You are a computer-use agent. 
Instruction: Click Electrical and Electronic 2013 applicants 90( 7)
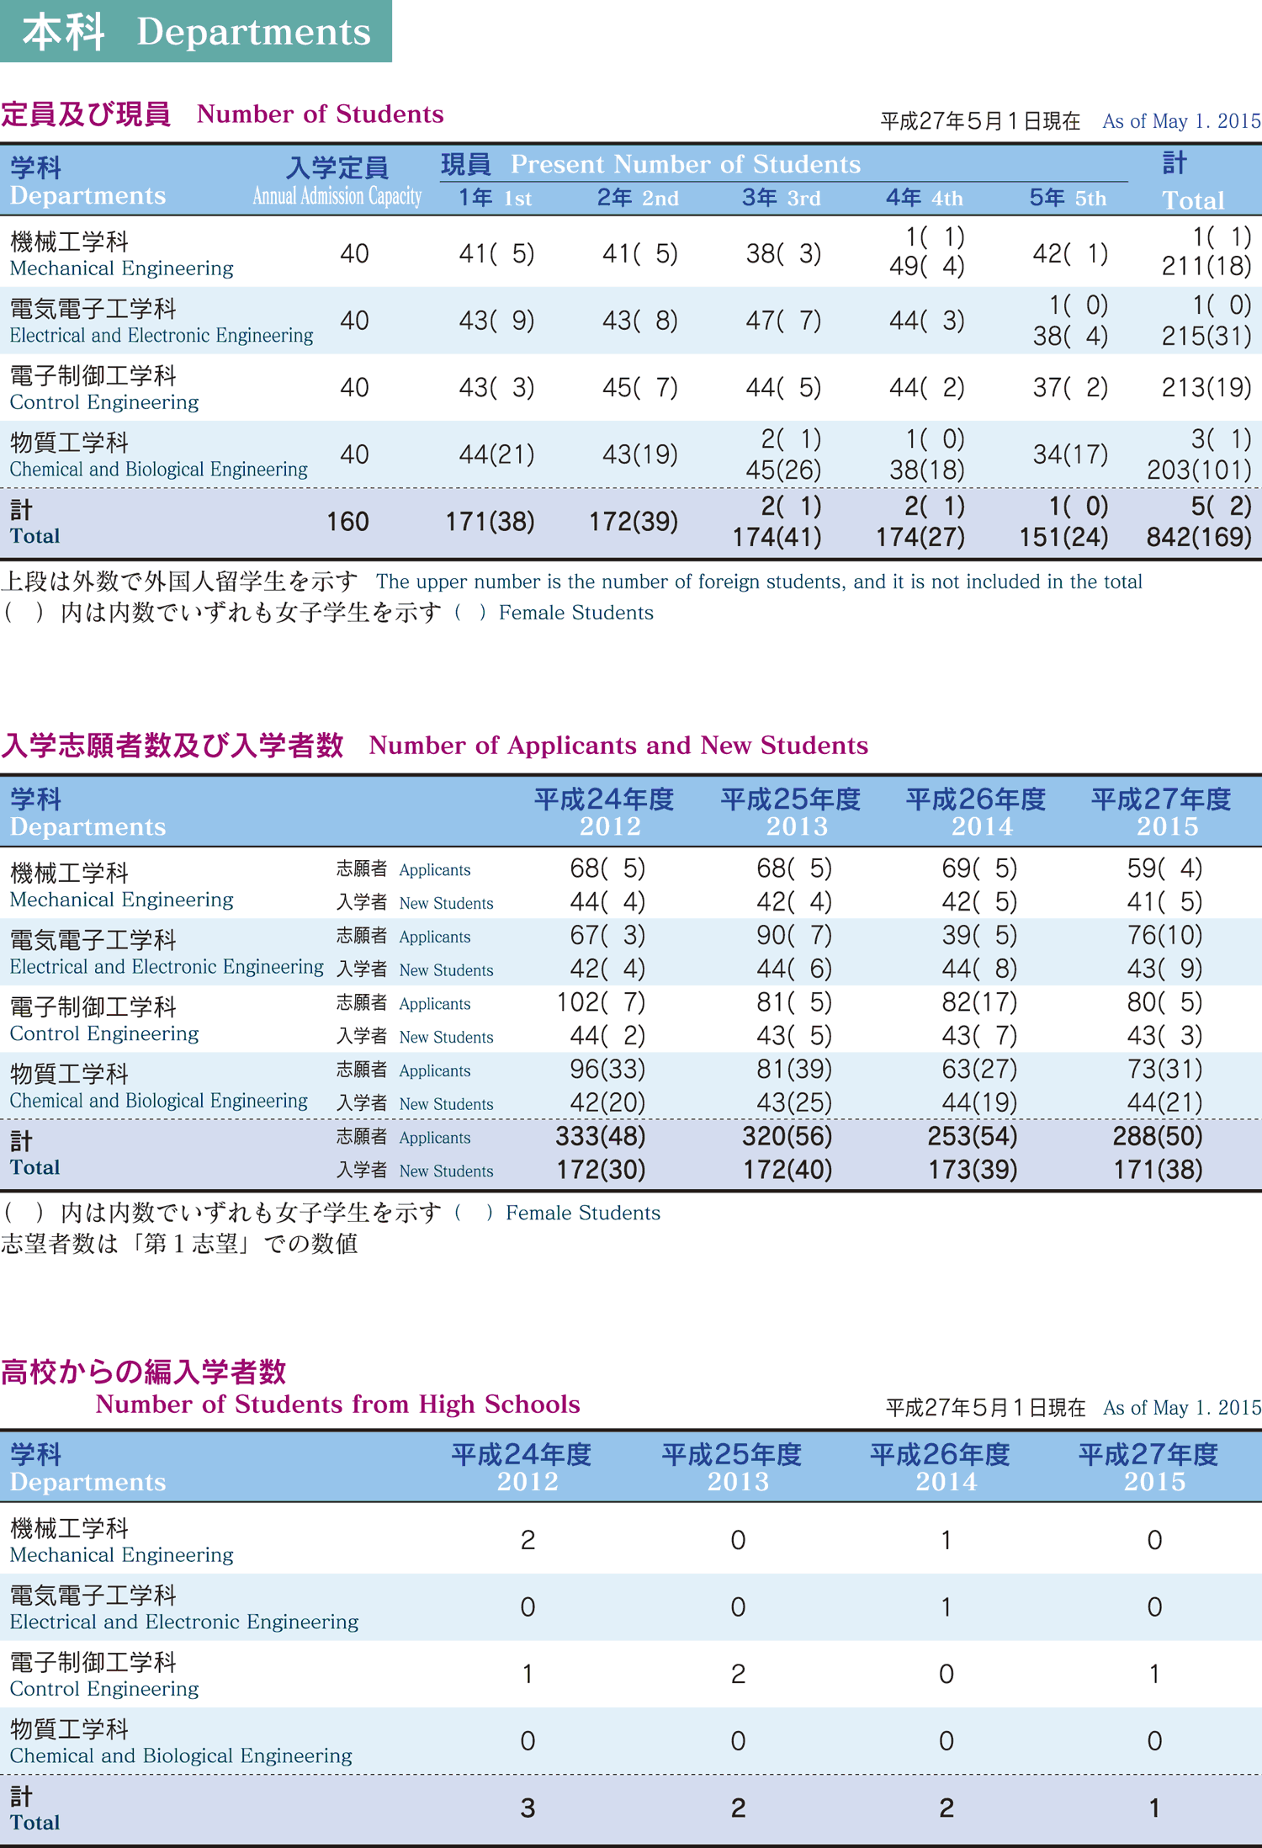point(794,934)
